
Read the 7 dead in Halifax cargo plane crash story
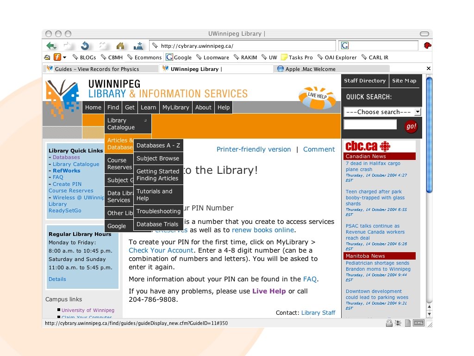click(x=373, y=166)
